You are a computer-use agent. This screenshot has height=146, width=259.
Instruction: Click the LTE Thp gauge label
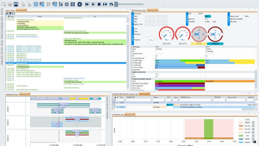199,44
